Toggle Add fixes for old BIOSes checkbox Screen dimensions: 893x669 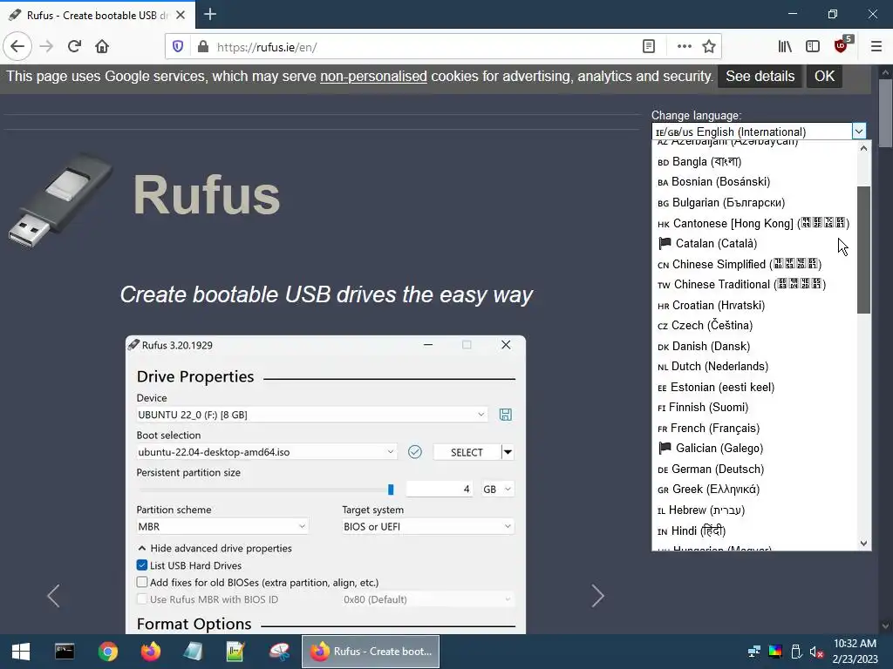[142, 583]
